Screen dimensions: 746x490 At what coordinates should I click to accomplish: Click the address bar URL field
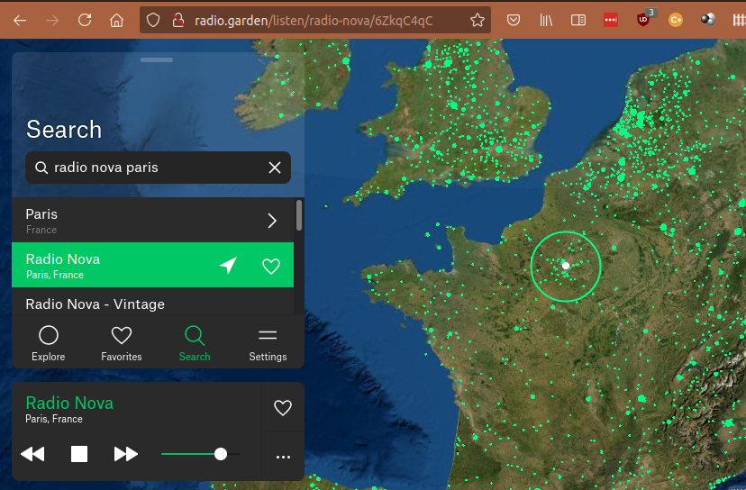pyautogui.click(x=314, y=21)
